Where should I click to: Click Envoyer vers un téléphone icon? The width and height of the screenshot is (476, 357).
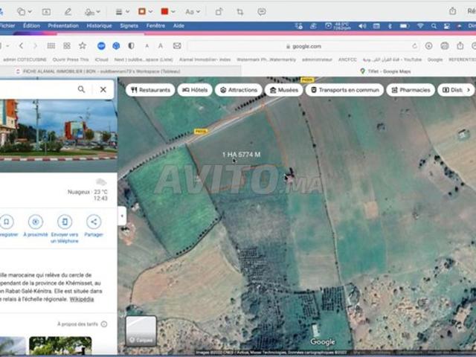tap(65, 222)
